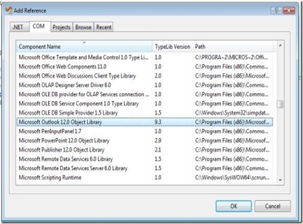Screen dimensions: 303x224
Task: Sort by Component Name column header
Action: [x=84, y=47]
